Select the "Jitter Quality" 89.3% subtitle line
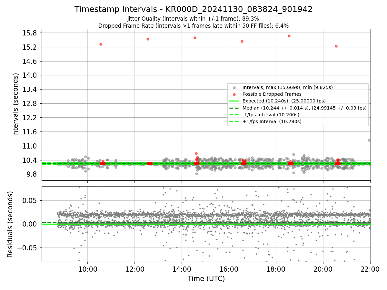The height and width of the screenshot is (290, 387). (193, 19)
